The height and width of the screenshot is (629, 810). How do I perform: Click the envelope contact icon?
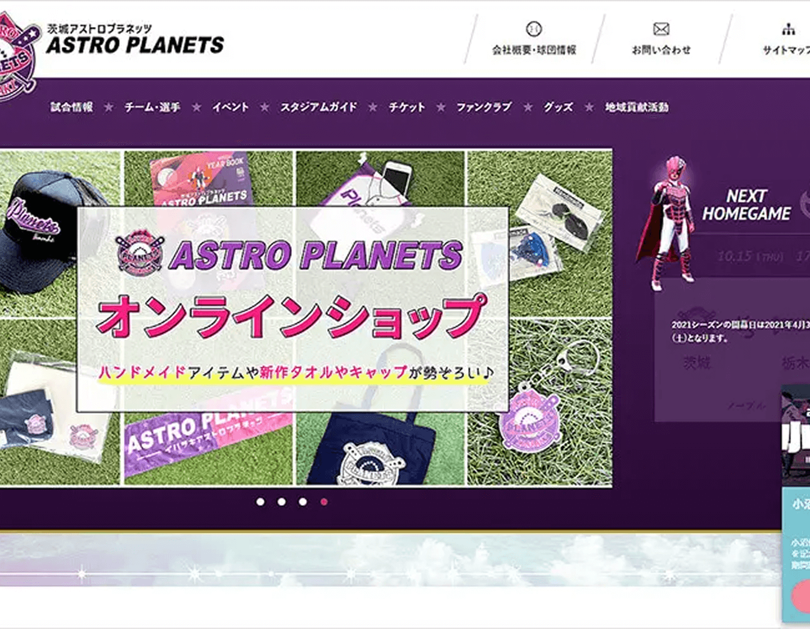click(x=661, y=29)
